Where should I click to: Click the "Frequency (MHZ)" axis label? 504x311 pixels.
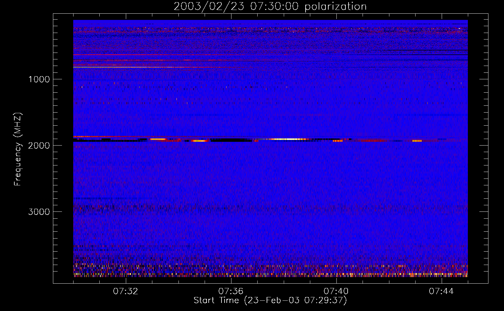(x=18, y=149)
